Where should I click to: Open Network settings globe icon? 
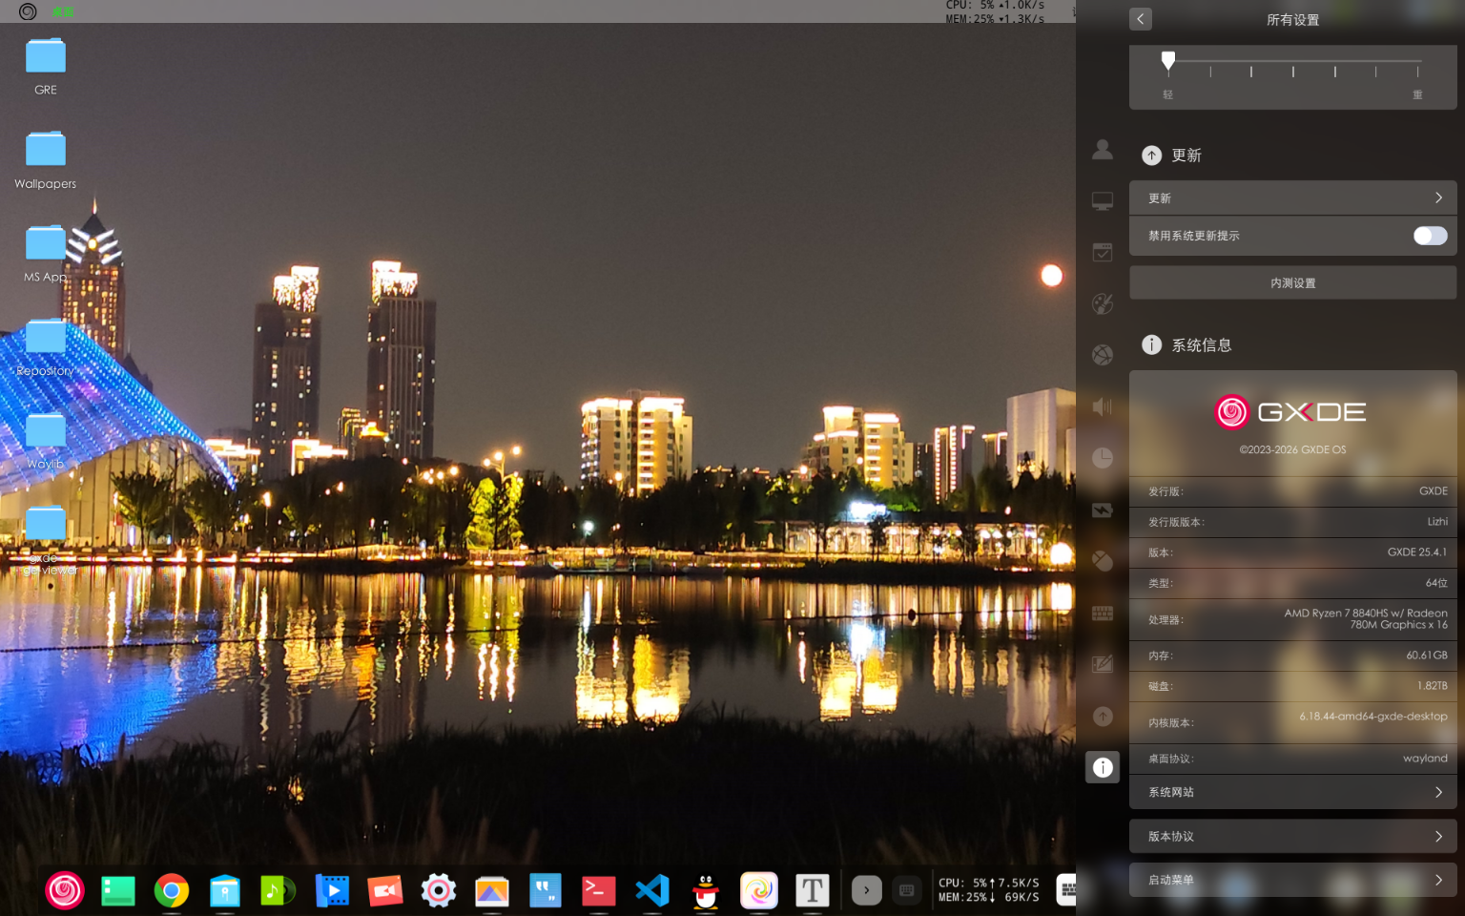click(1103, 355)
